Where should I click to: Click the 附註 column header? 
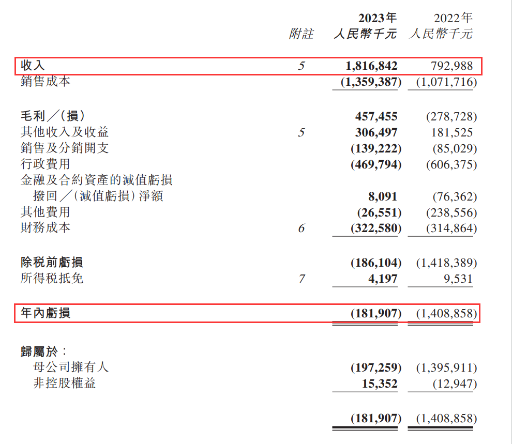(301, 35)
